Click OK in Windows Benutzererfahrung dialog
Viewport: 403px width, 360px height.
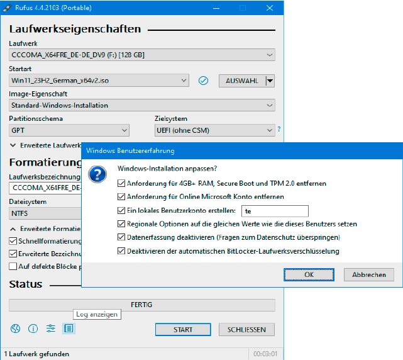pos(309,275)
